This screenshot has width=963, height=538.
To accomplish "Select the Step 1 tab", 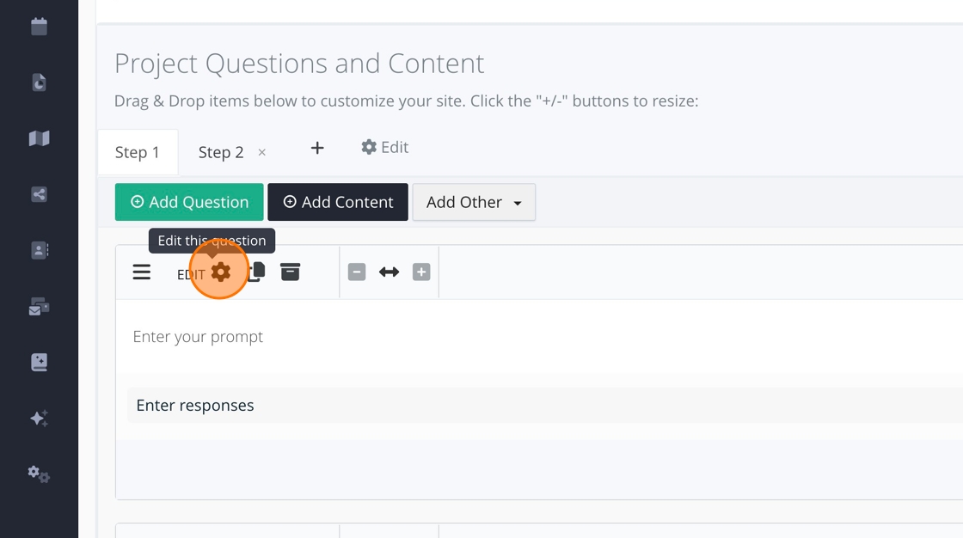I will pyautogui.click(x=138, y=152).
